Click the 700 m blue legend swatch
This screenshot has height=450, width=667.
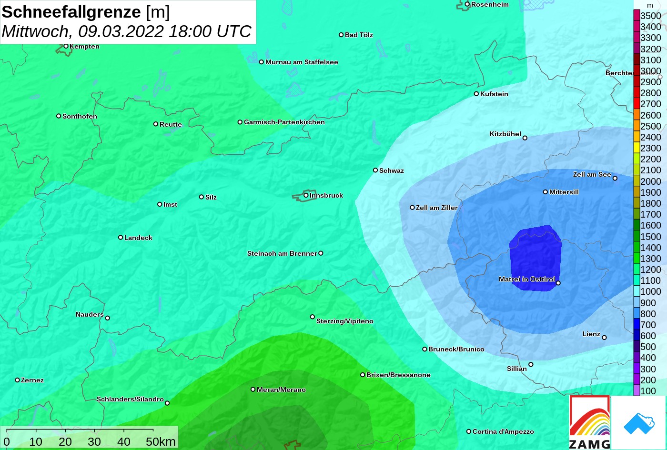[637, 325]
